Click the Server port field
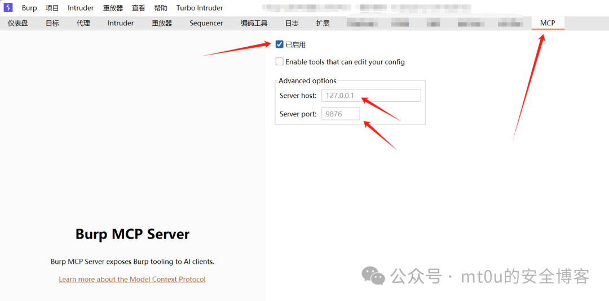The width and height of the screenshot is (609, 301). tap(341, 114)
